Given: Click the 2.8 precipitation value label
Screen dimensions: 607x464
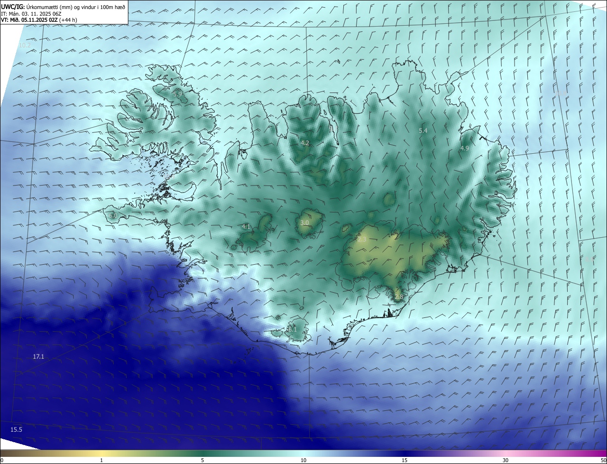Looking at the screenshot, I should (399, 297).
